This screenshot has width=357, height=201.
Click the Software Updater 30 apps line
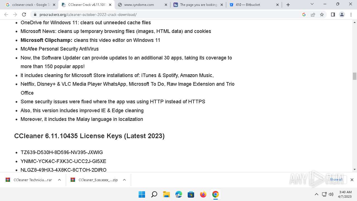click(x=126, y=62)
